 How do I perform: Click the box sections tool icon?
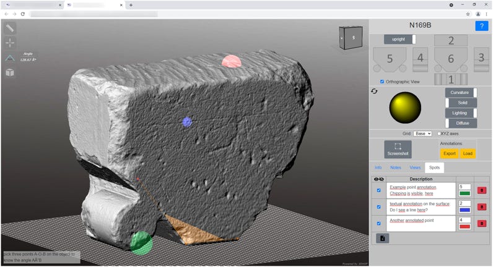click(x=11, y=72)
